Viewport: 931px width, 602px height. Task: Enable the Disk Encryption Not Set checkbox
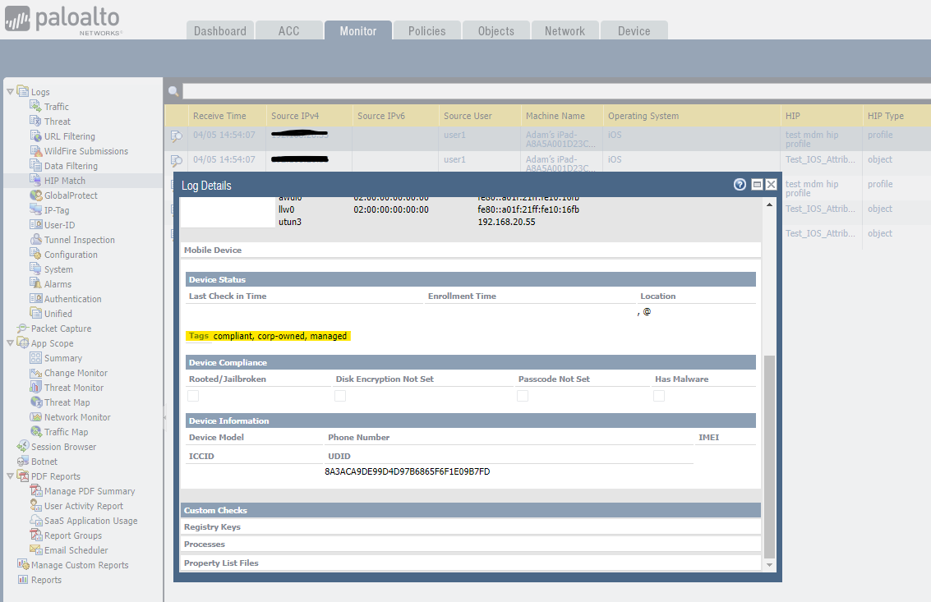coord(339,395)
